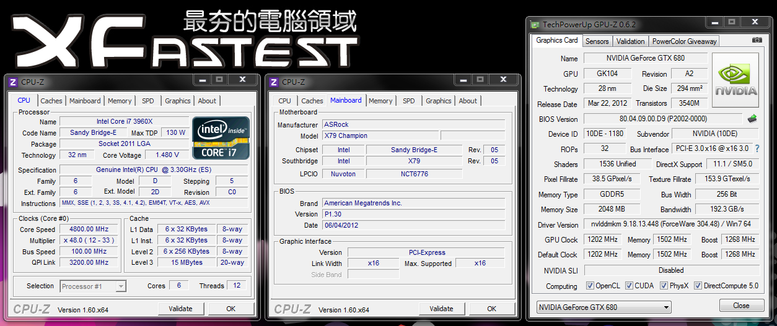The width and height of the screenshot is (777, 326).
Task: Click the NCT6776 LPCIO field
Action: pyautogui.click(x=414, y=174)
